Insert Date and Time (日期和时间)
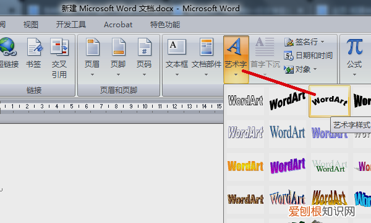Viewport: 371px width, 223px height. (x=309, y=56)
